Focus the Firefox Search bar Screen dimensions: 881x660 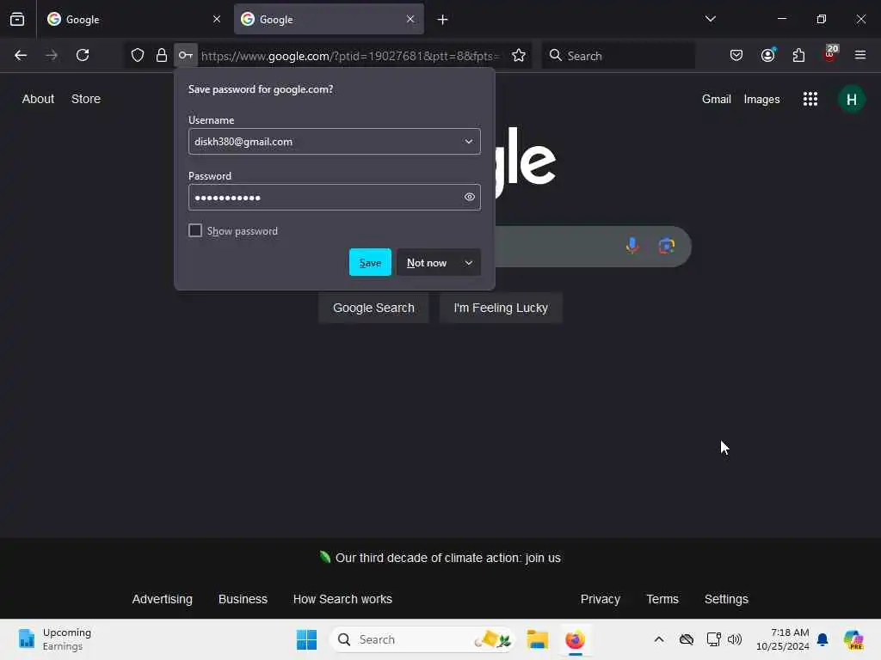(618, 56)
